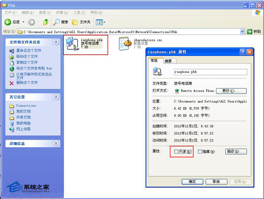264x199 pixels.
Task: Click the Go (转到) button
Action: point(254,32)
